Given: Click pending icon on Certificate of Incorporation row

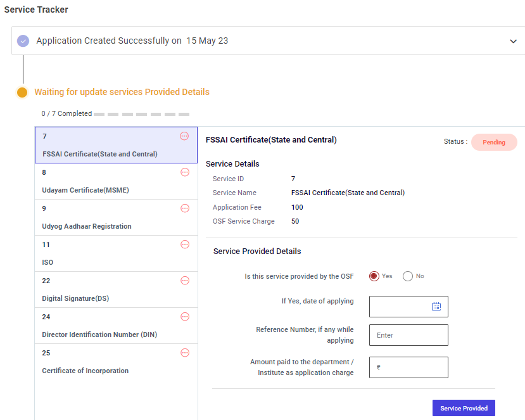Looking at the screenshot, I should 185,353.
